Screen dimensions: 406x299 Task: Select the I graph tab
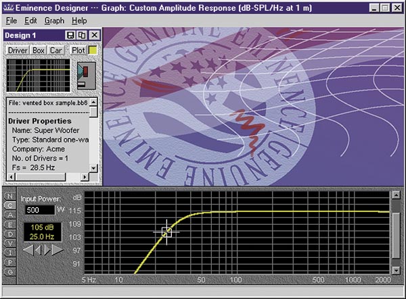10,253
